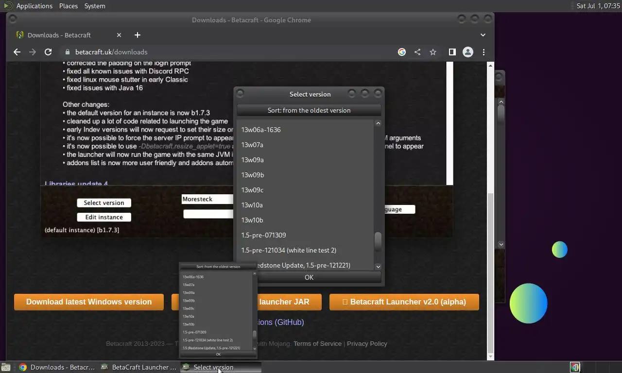The image size is (622, 373).
Task: Switch to BetaCraft Launcher taskbar window
Action: point(139,367)
